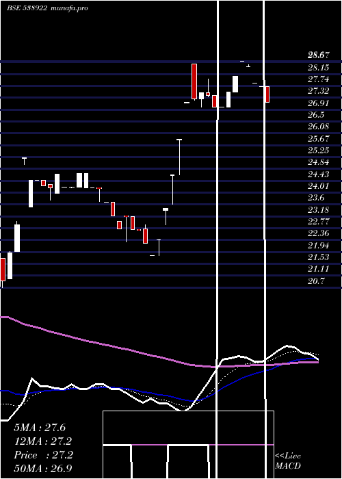Viewport: 342px width, 479px height.
Task: Click the 25.25 price axis label
Action: tap(319, 151)
